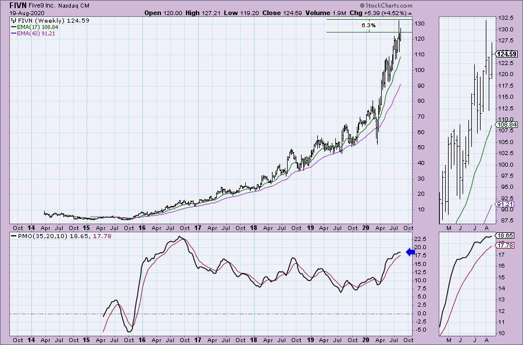Click the 17.78 PMO signal tag in zoom panel

point(505,245)
